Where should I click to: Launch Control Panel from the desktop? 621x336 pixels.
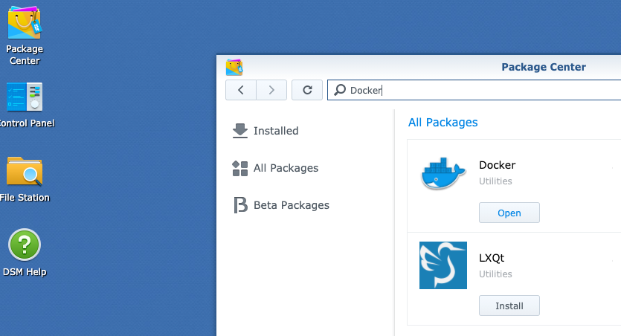(x=25, y=97)
